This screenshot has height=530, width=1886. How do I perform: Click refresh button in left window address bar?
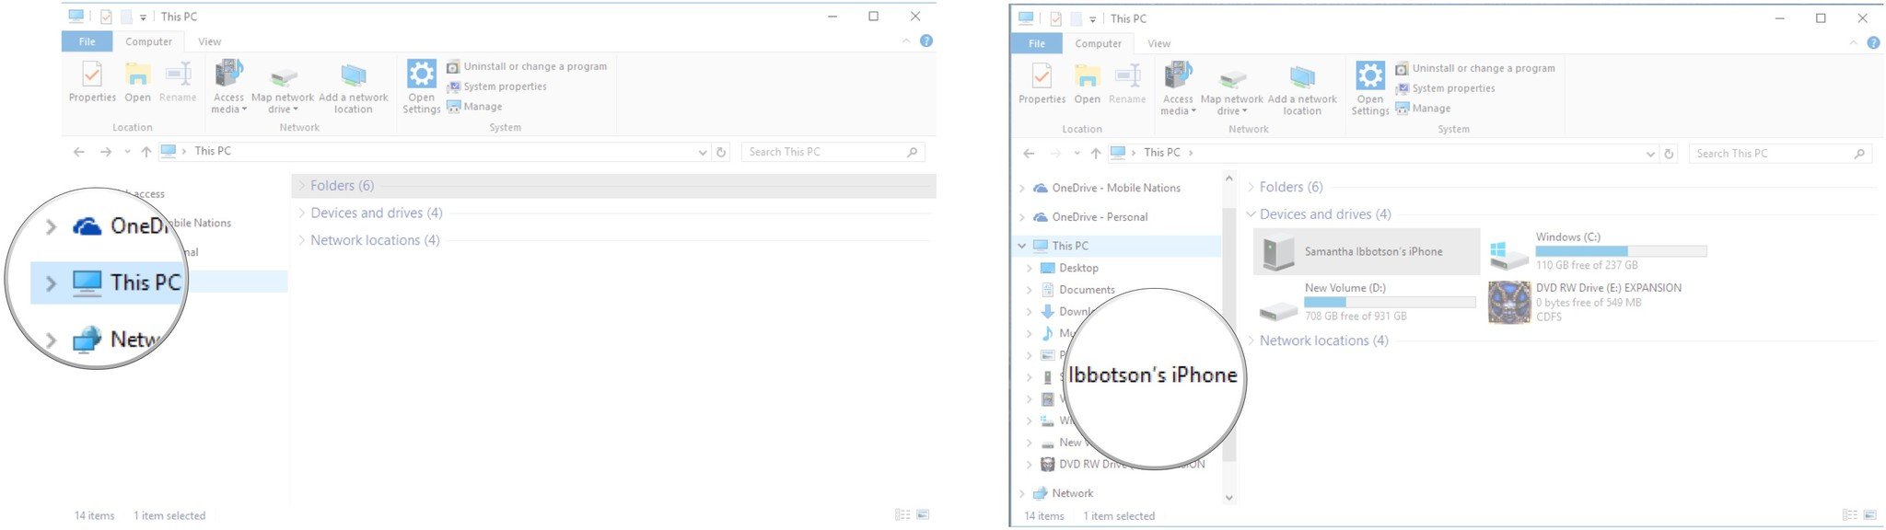(722, 152)
